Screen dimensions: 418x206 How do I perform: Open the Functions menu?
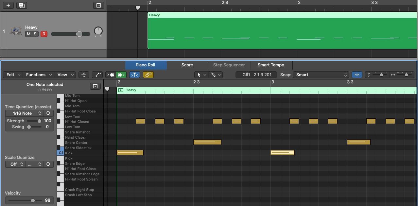[38, 75]
